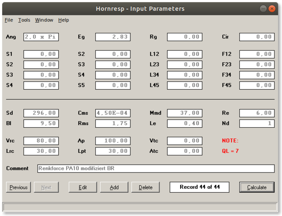Select the Cms field with 4,50E-04

click(113, 113)
